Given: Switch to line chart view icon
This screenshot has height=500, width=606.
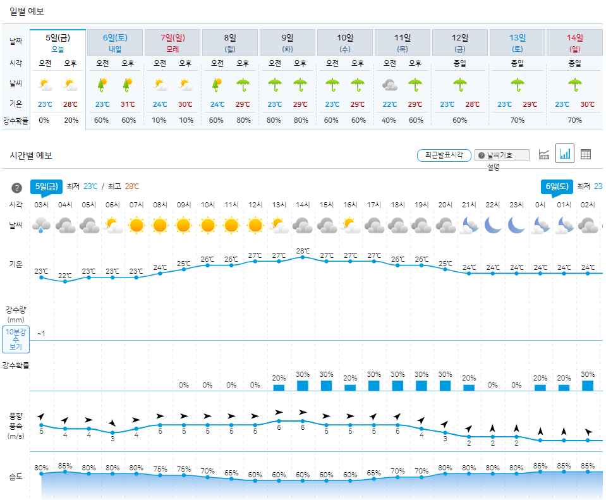Looking at the screenshot, I should click(544, 154).
